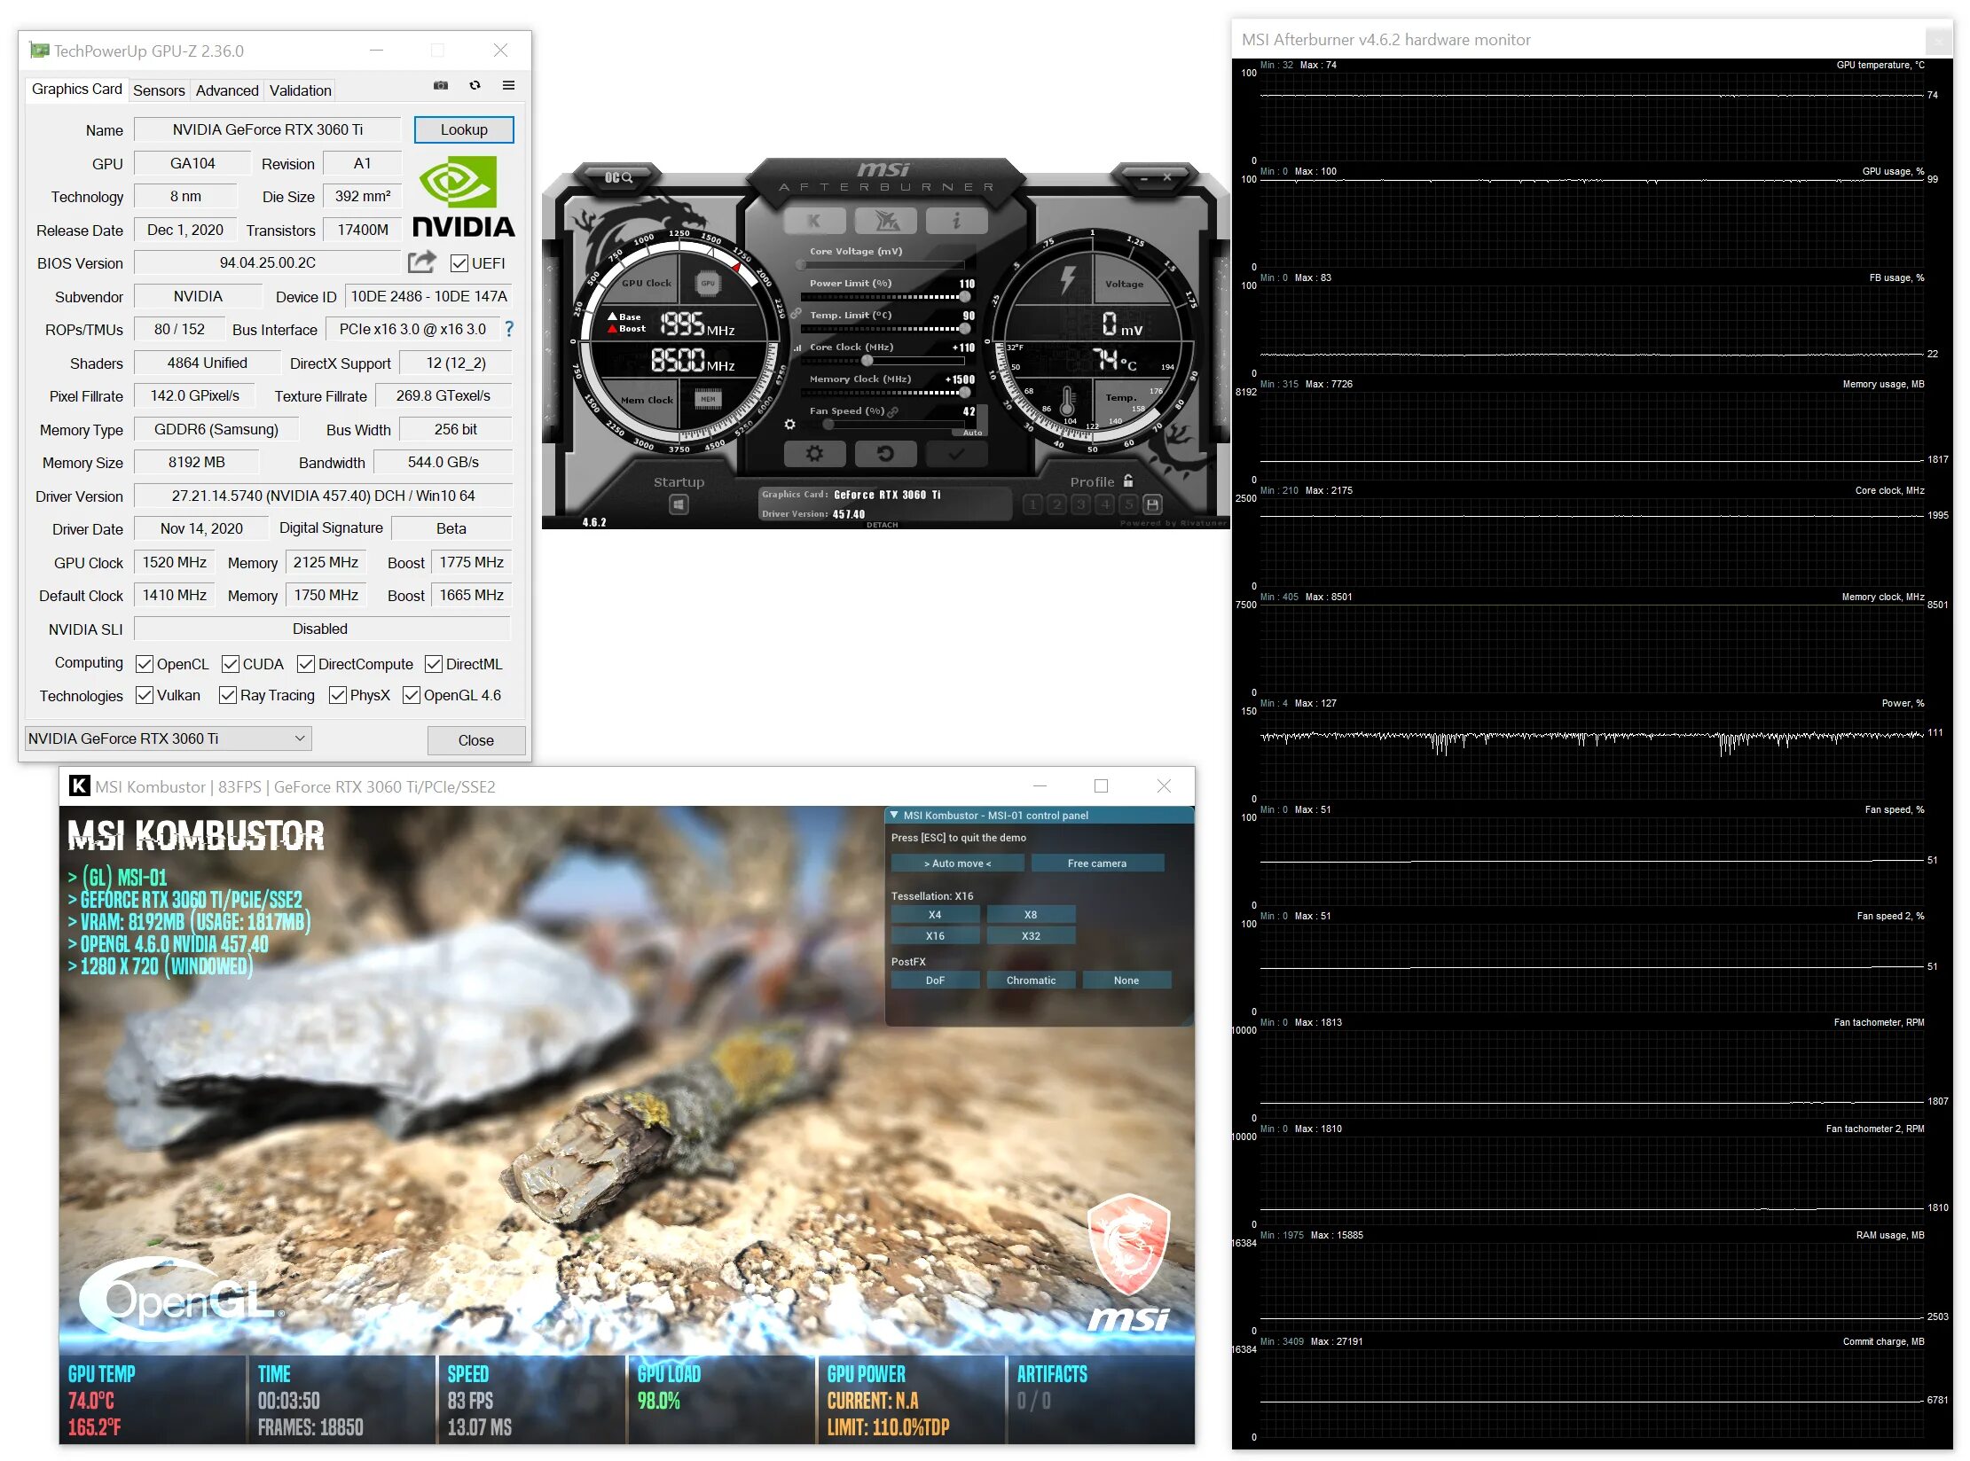Screen dimensions: 1970x1461
Task: Take a GPU-Z screenshot with camera icon
Action: pyautogui.click(x=440, y=86)
